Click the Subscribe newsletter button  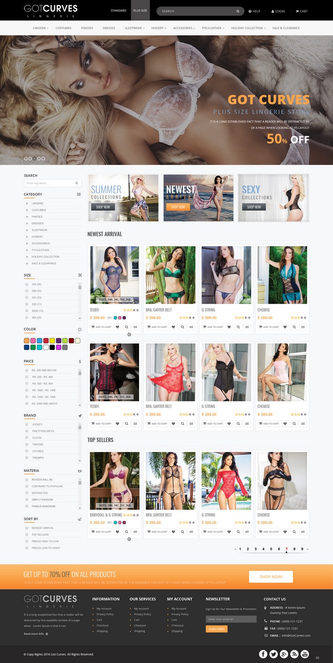[216, 629]
